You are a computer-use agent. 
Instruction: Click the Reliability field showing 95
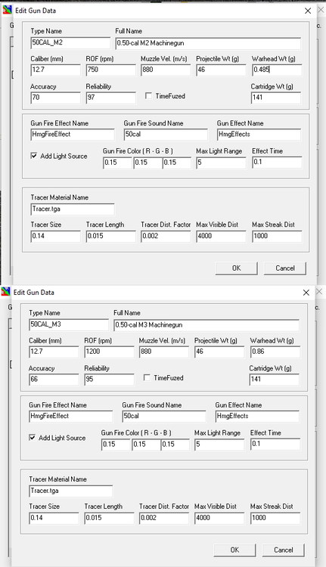(109, 380)
